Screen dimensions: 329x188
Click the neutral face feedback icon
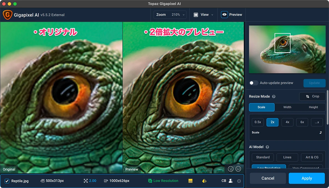click(238, 169)
